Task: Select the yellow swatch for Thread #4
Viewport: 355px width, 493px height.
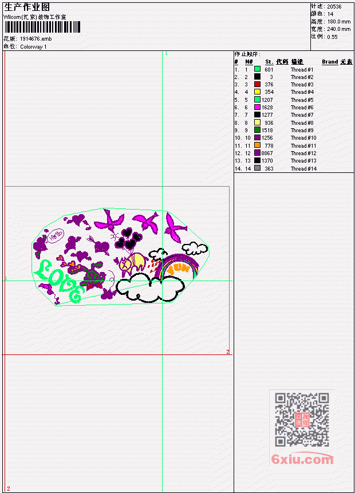Action: pos(257,92)
